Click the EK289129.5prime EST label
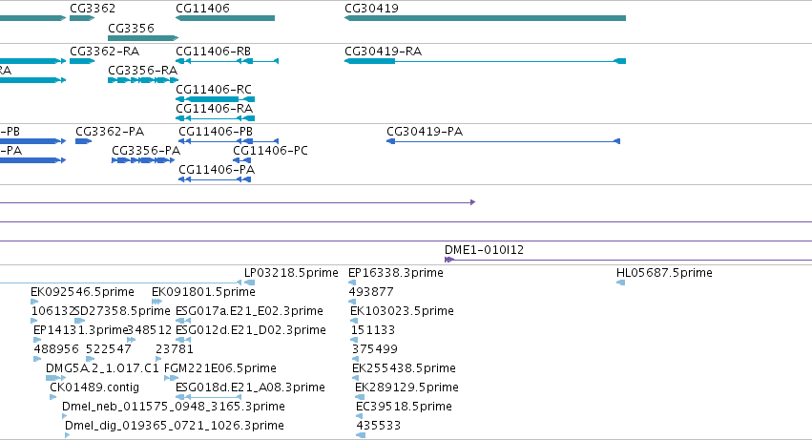 click(x=407, y=388)
